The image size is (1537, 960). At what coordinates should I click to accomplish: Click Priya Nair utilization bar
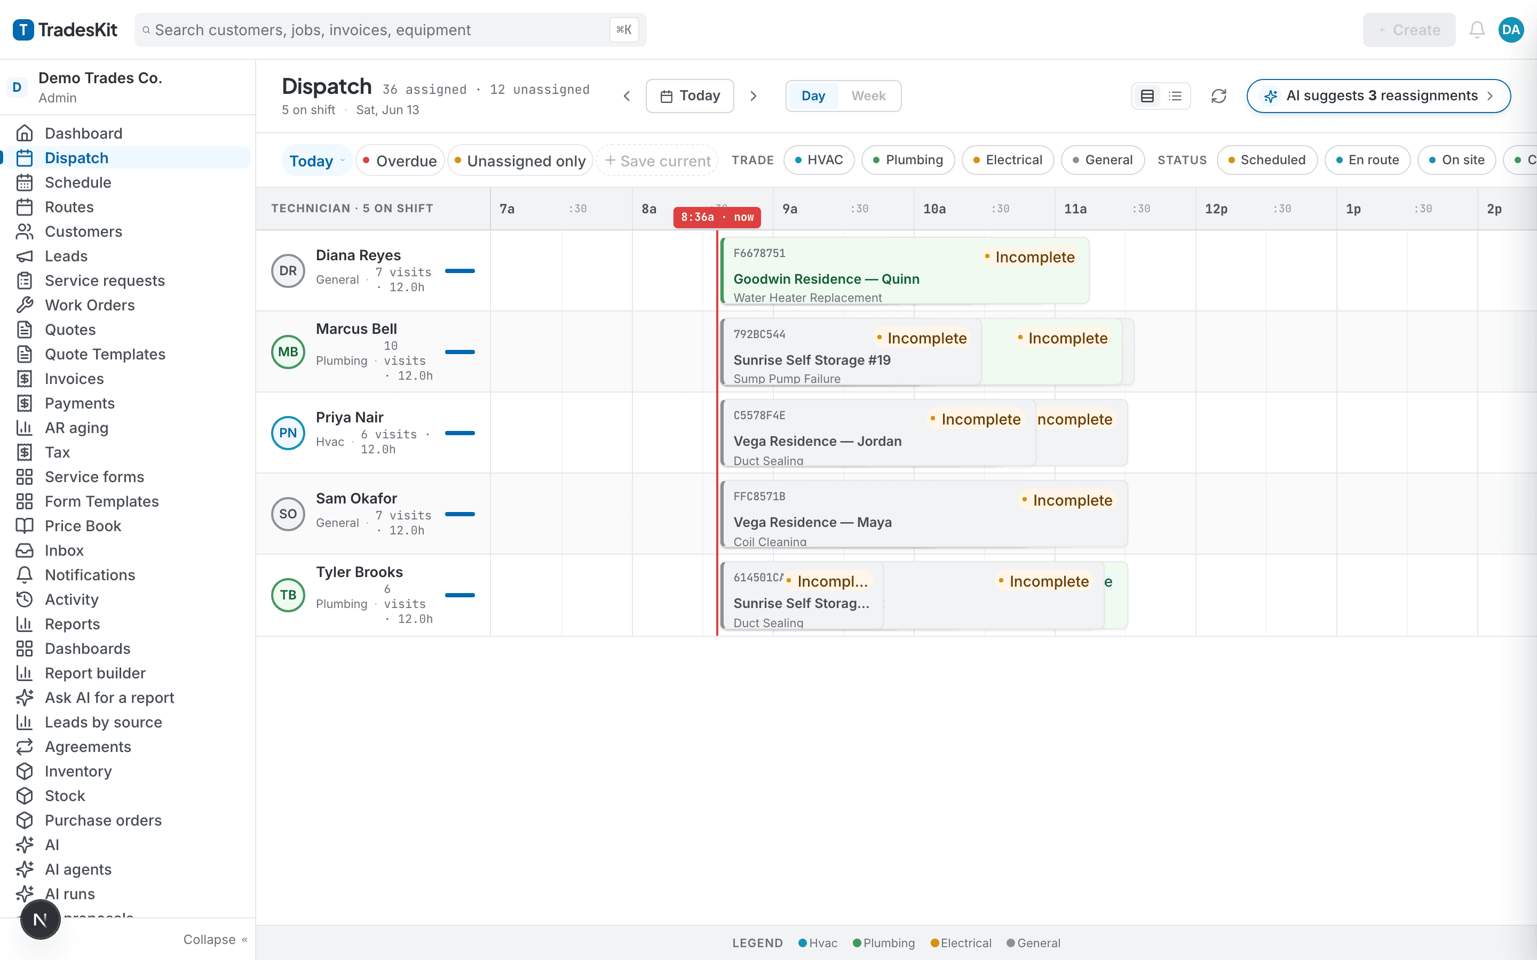pyautogui.click(x=460, y=433)
